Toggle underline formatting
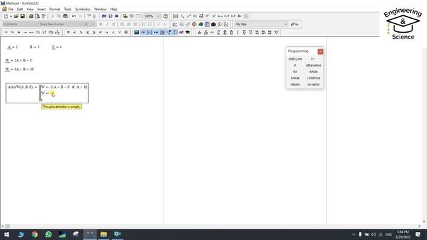The width and height of the screenshot is (427, 240). [x=113, y=24]
